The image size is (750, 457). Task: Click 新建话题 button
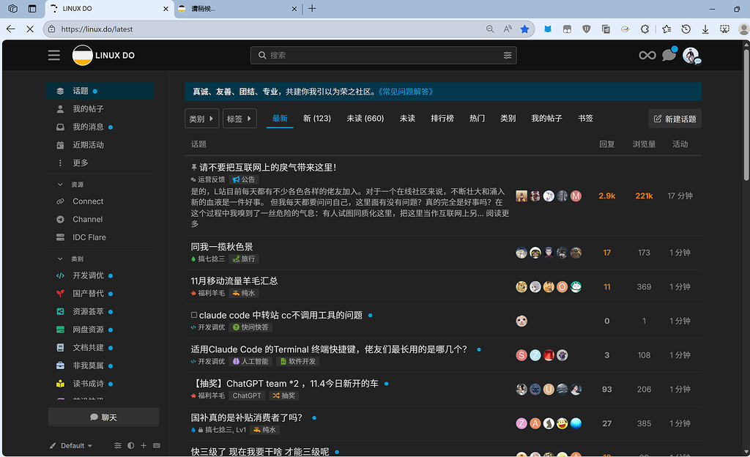tap(675, 119)
